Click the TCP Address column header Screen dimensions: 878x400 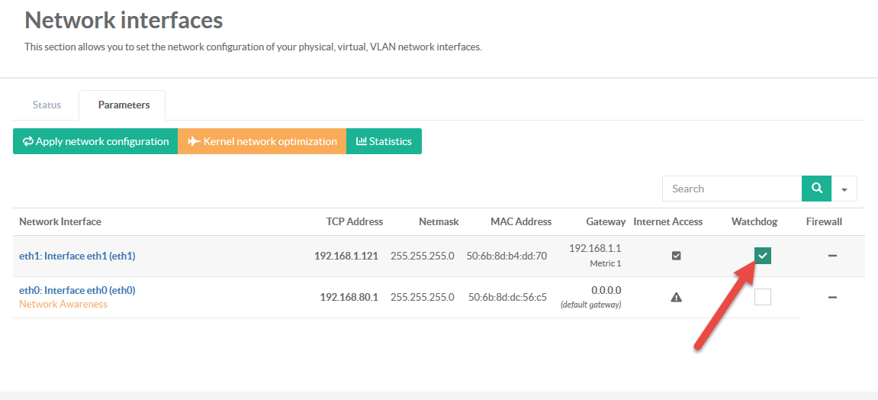[x=354, y=221]
